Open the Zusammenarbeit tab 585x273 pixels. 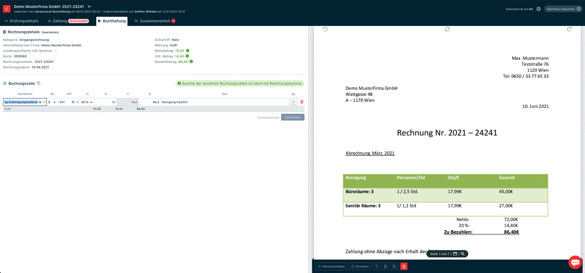click(x=155, y=21)
